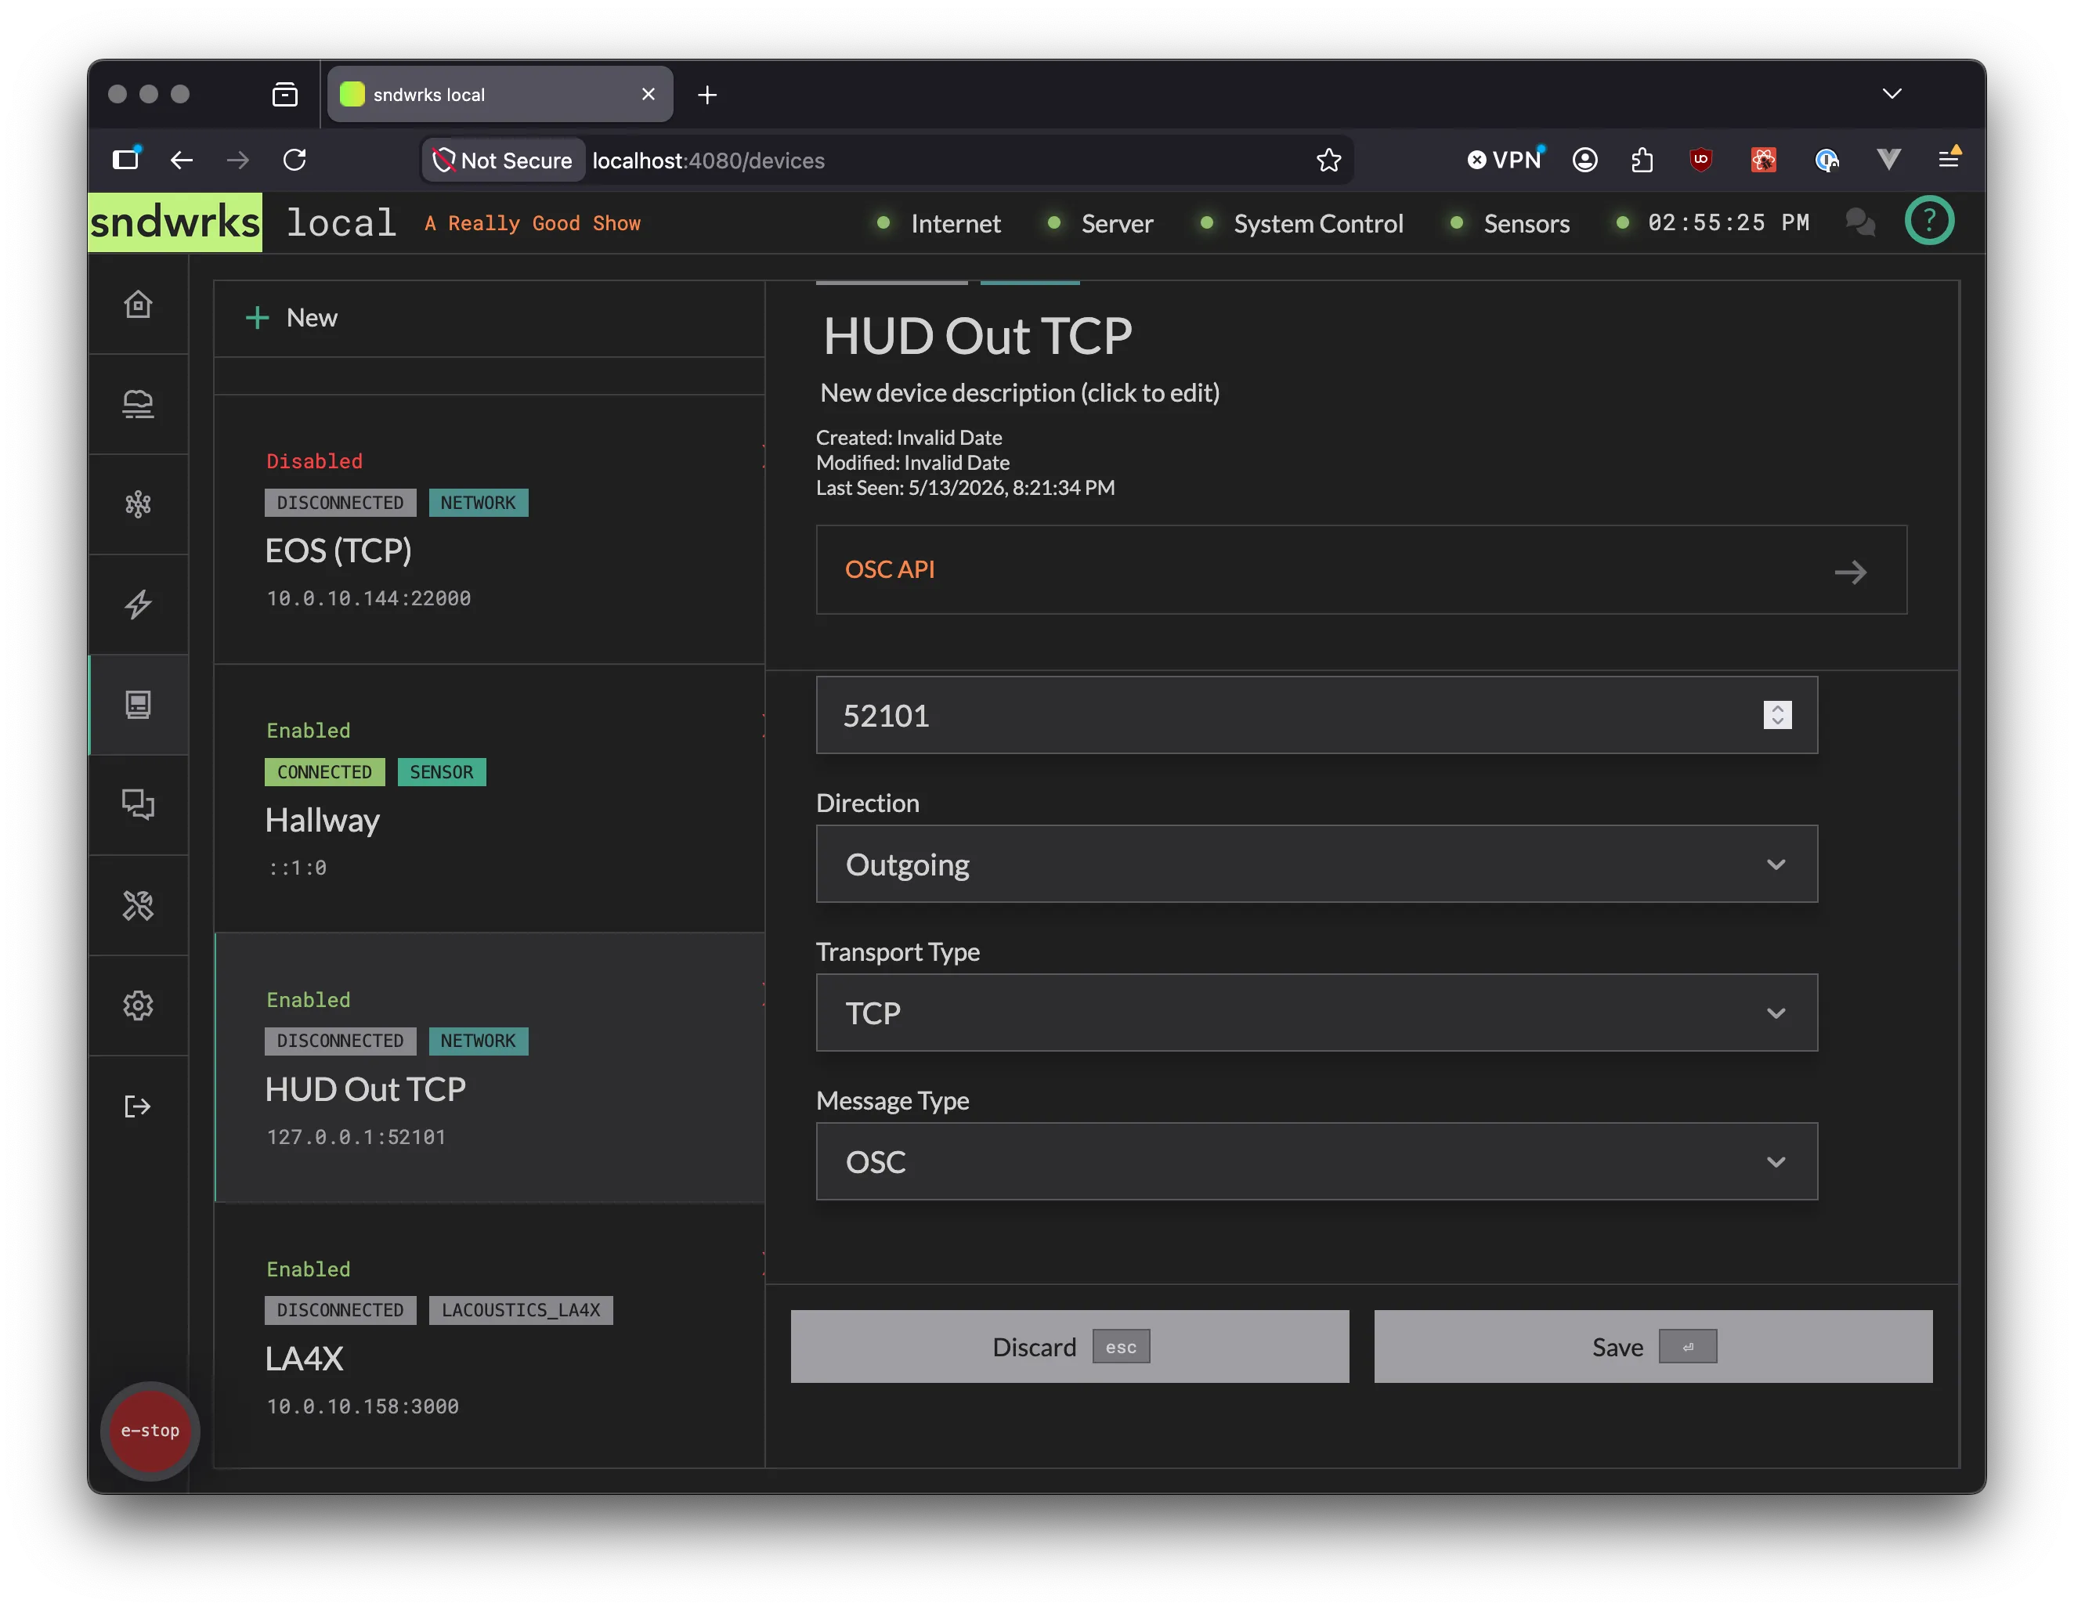Screen dimensions: 2074x1610
Task: Click the sndwrks logo
Action: click(x=175, y=222)
